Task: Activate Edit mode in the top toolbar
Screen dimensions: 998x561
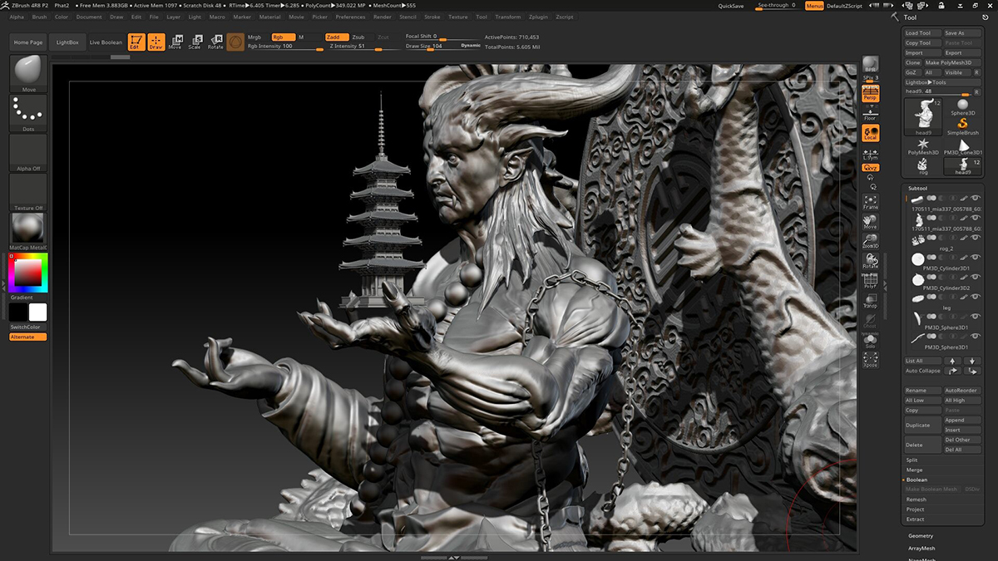Action: tap(135, 42)
